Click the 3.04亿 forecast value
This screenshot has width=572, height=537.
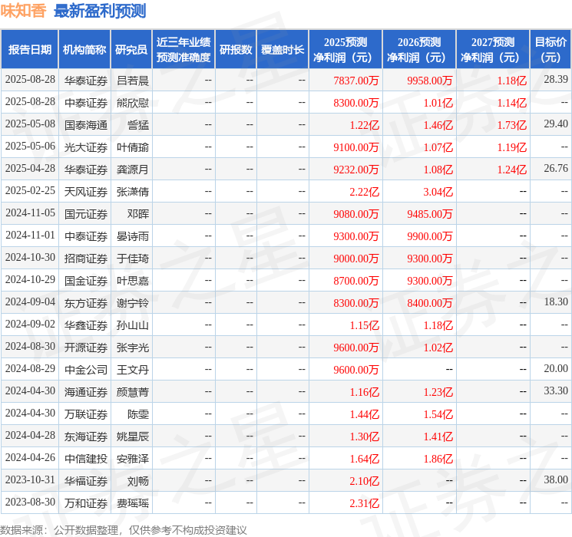pos(438,192)
